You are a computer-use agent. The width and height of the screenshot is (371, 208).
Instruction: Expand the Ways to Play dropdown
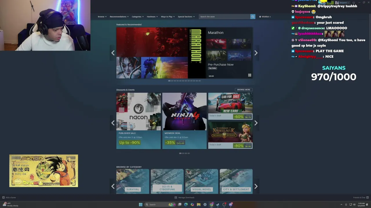(168, 16)
